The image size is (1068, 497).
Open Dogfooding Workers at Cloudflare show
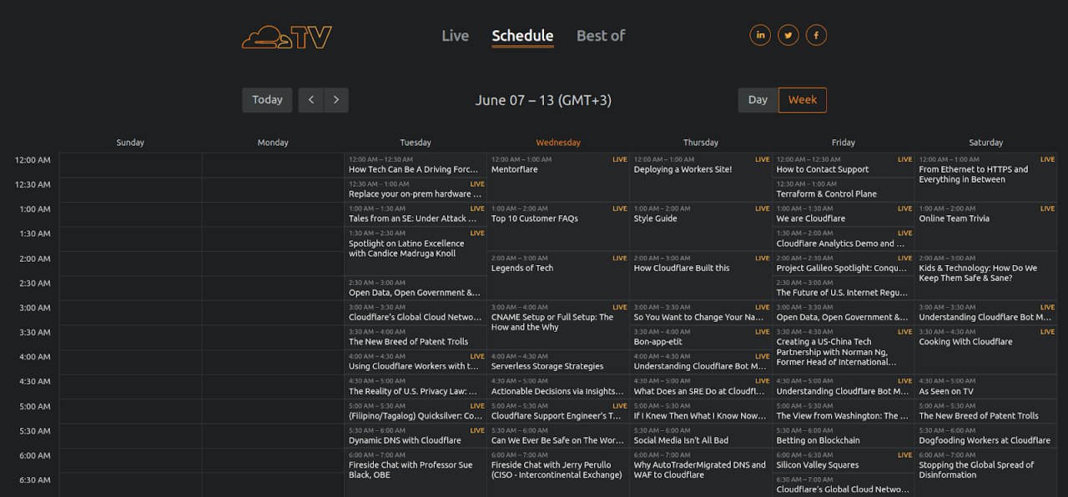(x=985, y=435)
